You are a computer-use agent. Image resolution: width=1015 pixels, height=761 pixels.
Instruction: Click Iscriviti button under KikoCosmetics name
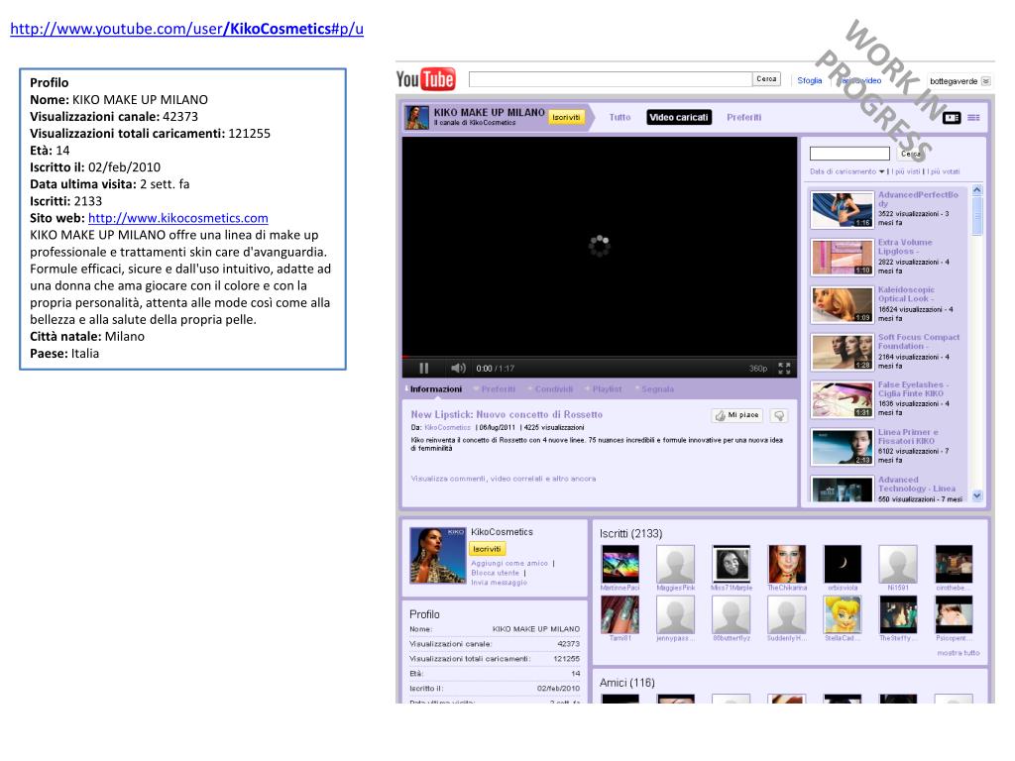487,549
